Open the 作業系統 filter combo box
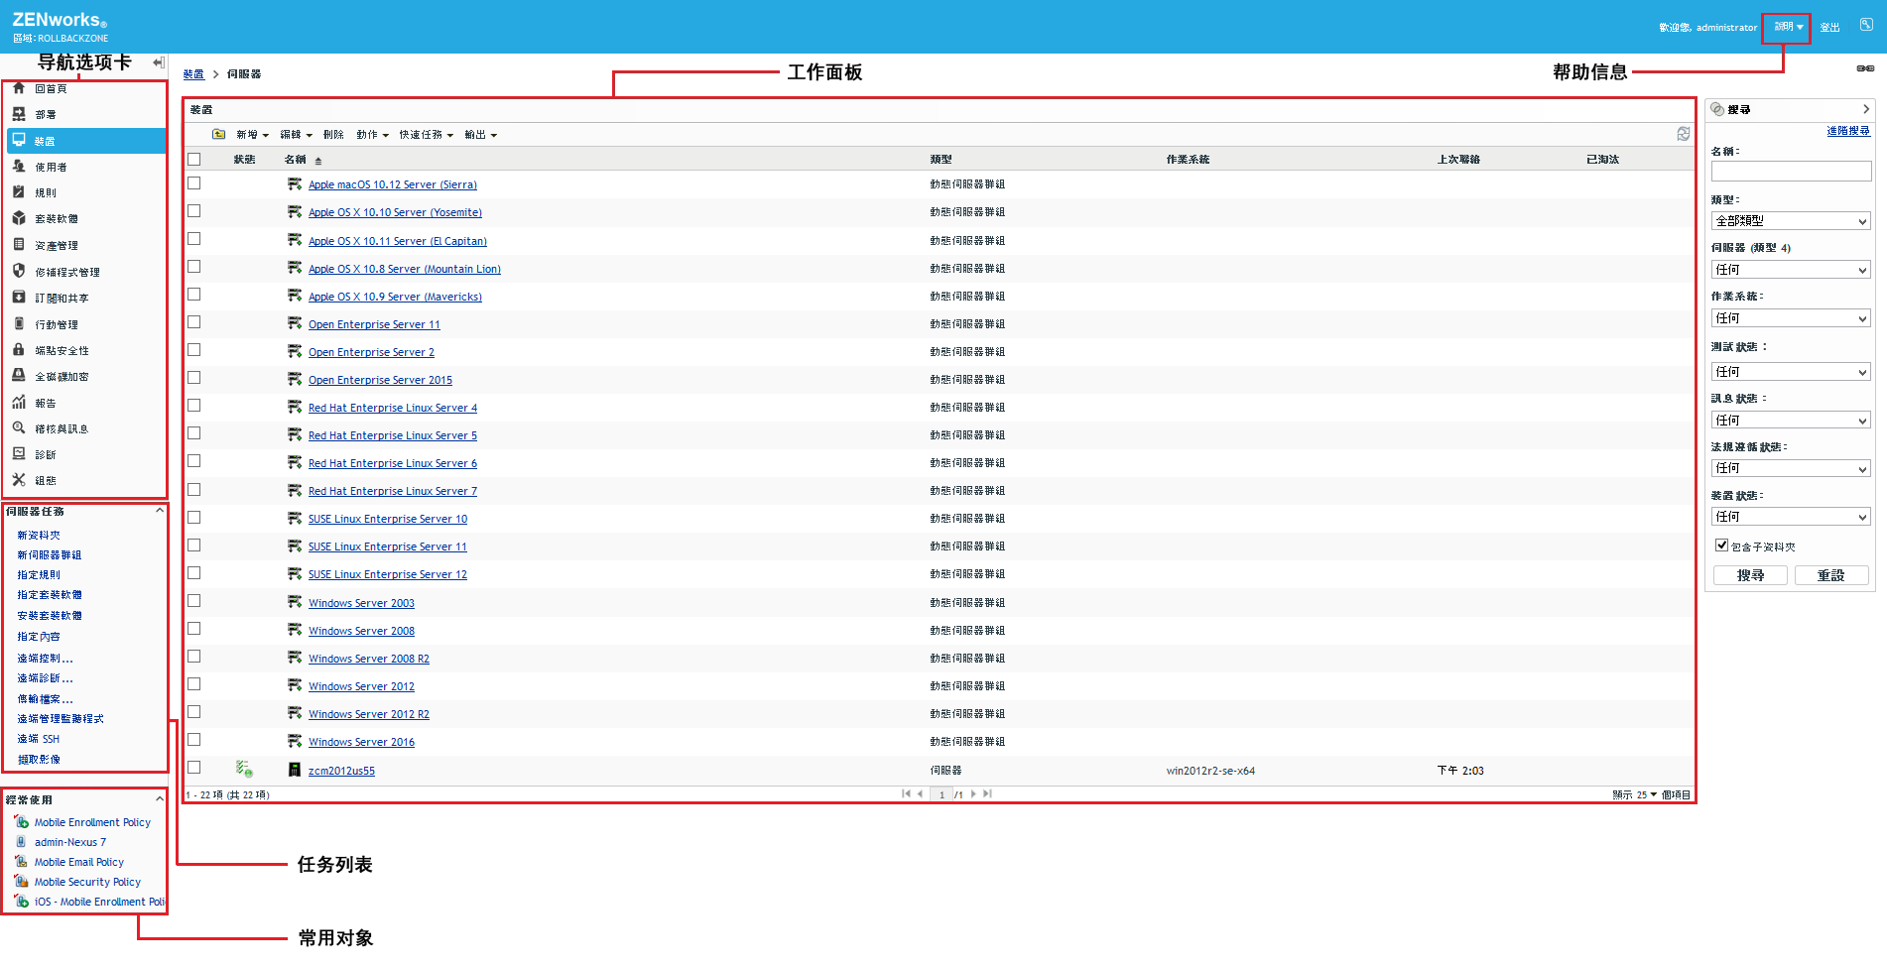 1791,318
